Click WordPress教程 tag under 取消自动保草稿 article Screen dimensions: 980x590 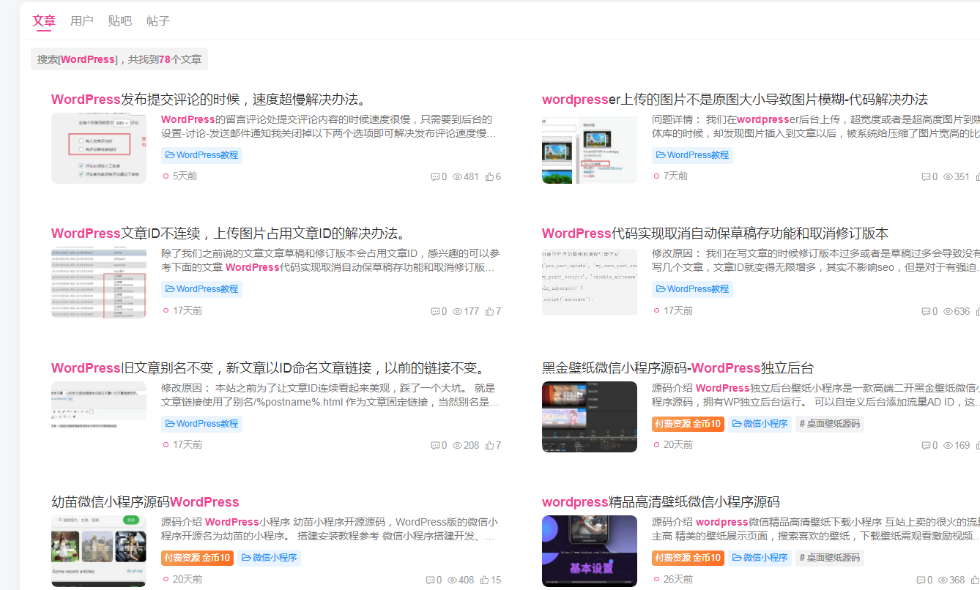tap(692, 289)
